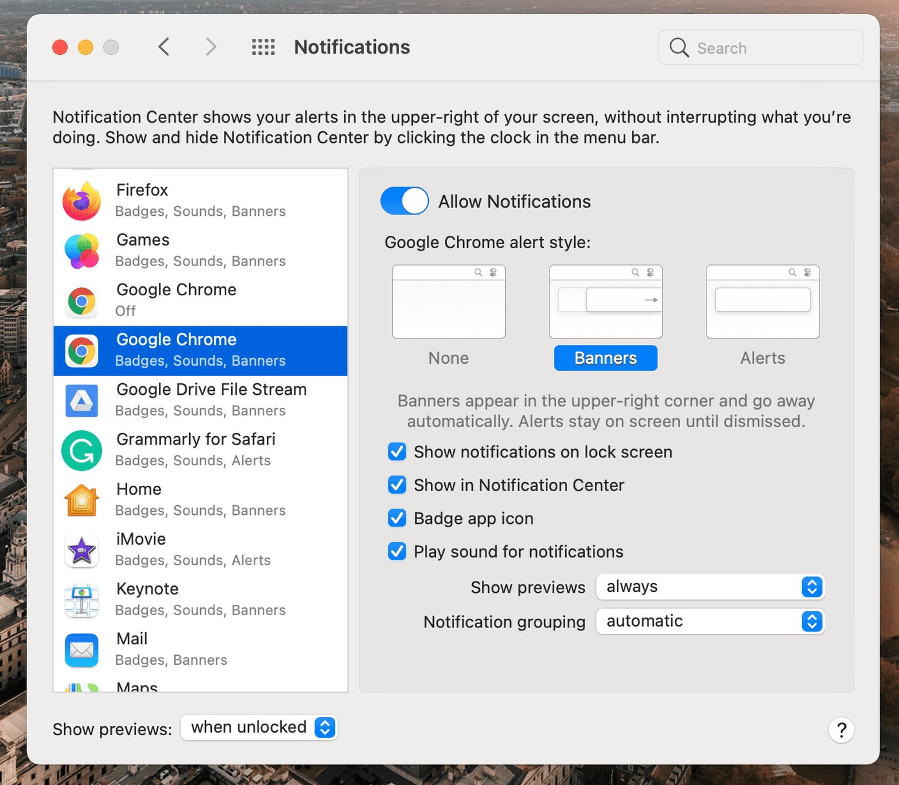This screenshot has width=899, height=785.
Task: Select 'Google Drive File Stream' text
Action: pyautogui.click(x=211, y=390)
